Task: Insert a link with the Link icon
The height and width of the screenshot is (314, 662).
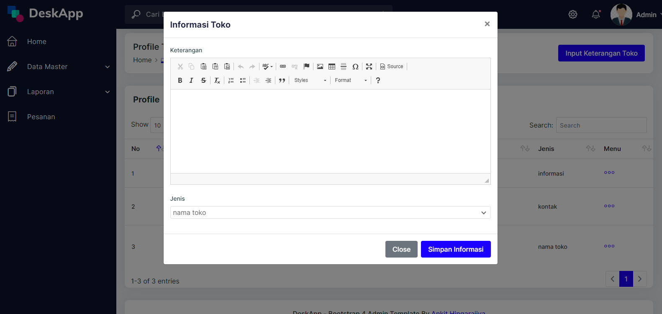Action: coord(283,66)
